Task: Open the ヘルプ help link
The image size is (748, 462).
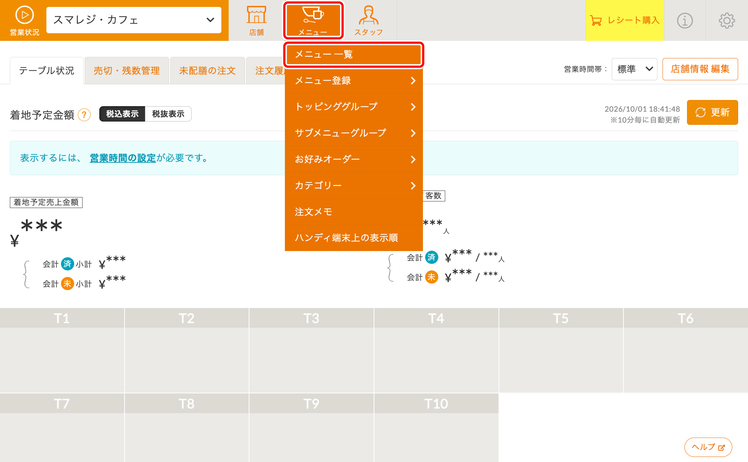Action: 708,447
